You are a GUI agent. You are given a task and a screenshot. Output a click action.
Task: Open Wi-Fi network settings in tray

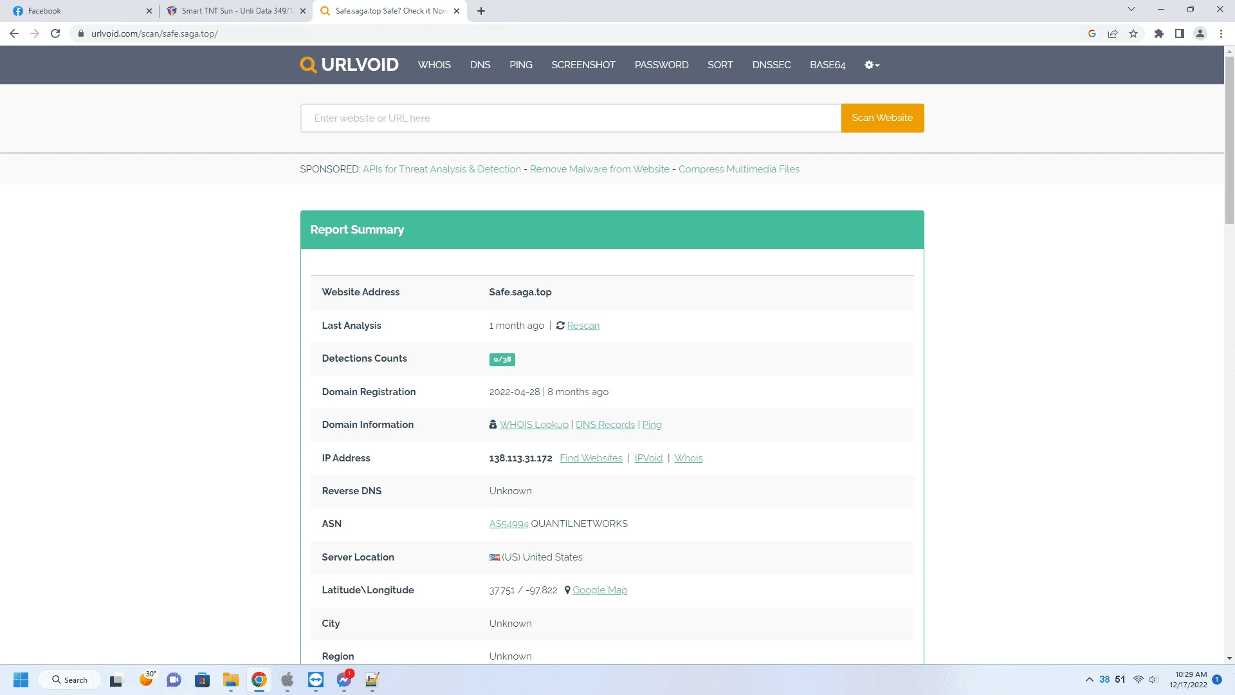pos(1139,680)
